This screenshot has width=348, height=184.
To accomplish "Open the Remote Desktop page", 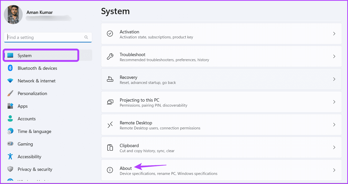I will [221, 125].
